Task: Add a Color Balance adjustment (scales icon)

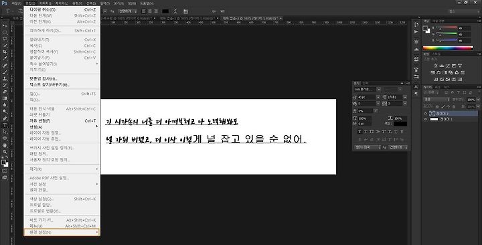Action: click(x=438, y=72)
